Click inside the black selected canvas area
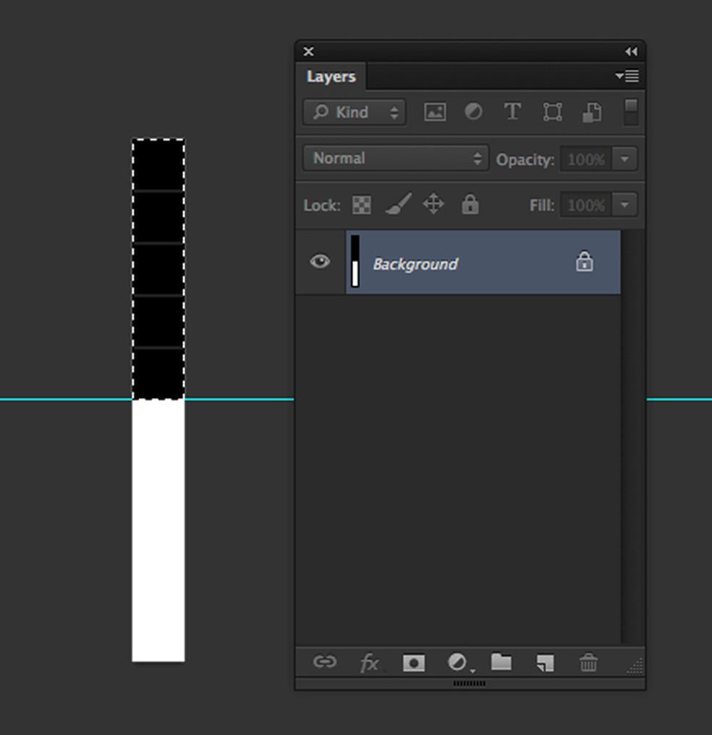 158,269
